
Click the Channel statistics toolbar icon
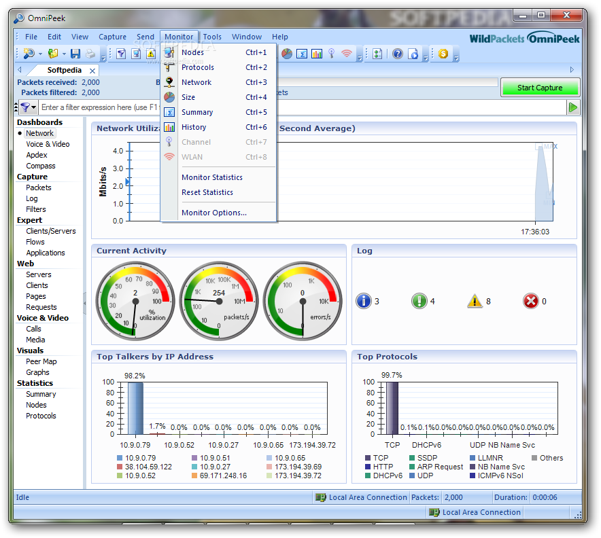click(x=332, y=54)
